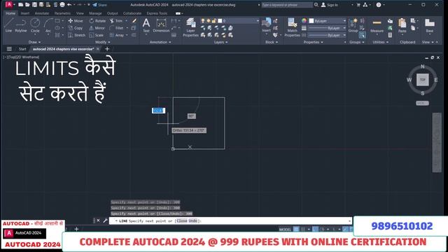
Task: Expand the Properties panel dropdown
Action: [x=313, y=42]
